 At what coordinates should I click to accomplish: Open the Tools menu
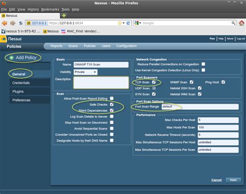[x=65, y=9]
